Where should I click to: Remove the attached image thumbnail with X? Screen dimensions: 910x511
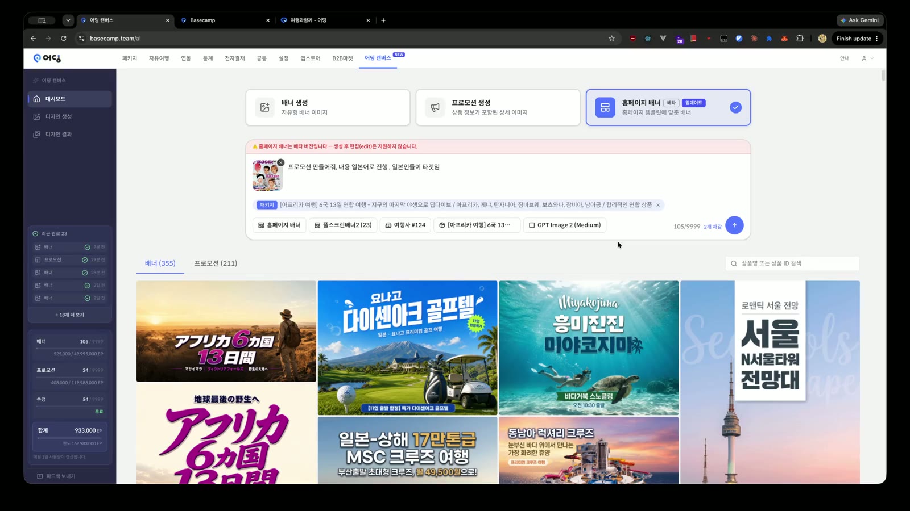281,162
